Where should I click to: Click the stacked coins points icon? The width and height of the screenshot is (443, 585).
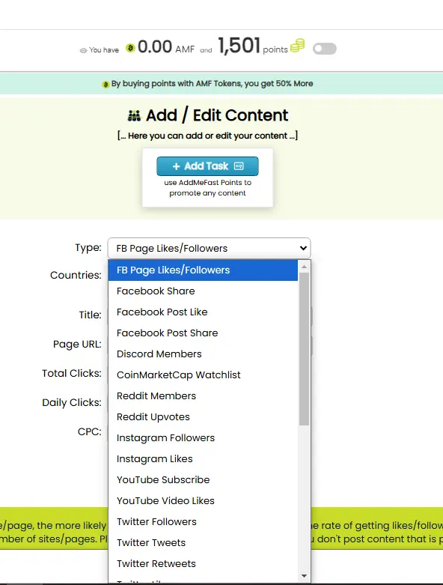point(297,46)
